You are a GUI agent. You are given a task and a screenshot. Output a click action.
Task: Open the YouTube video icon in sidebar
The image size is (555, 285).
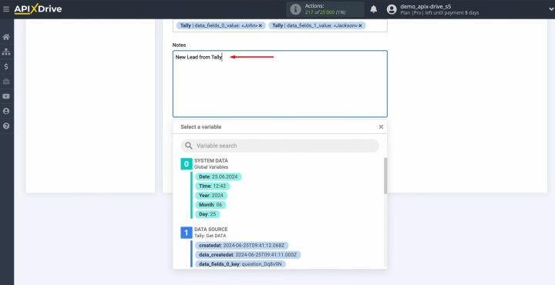(x=6, y=96)
